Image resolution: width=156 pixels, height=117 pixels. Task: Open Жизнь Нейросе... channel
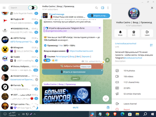20,68
